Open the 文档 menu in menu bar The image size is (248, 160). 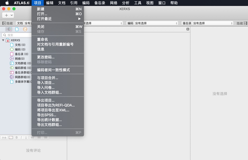pos(62,3)
